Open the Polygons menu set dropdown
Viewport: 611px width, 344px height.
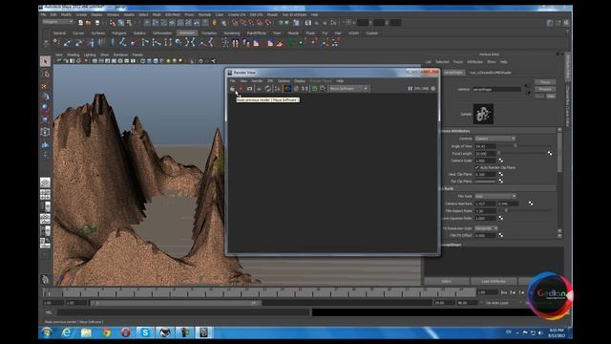coord(57,22)
